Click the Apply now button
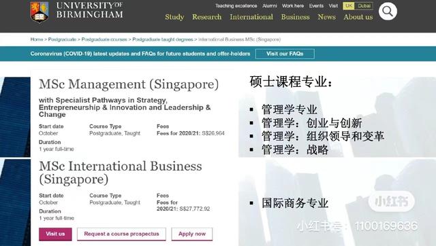 [x=192, y=234]
